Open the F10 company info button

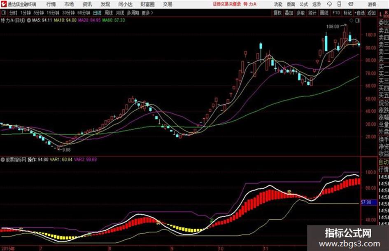(x=336, y=13)
